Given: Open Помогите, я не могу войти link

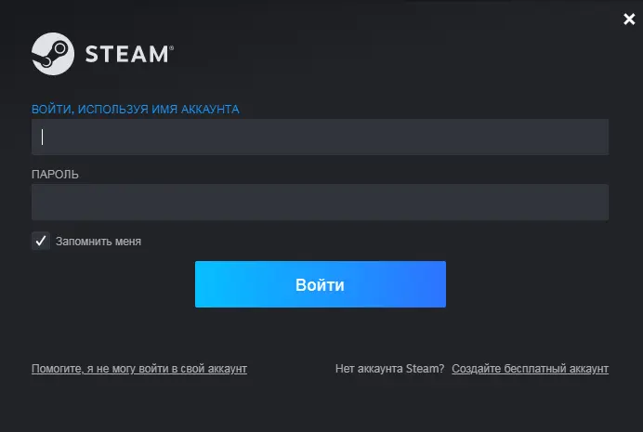Looking at the screenshot, I should [139, 369].
